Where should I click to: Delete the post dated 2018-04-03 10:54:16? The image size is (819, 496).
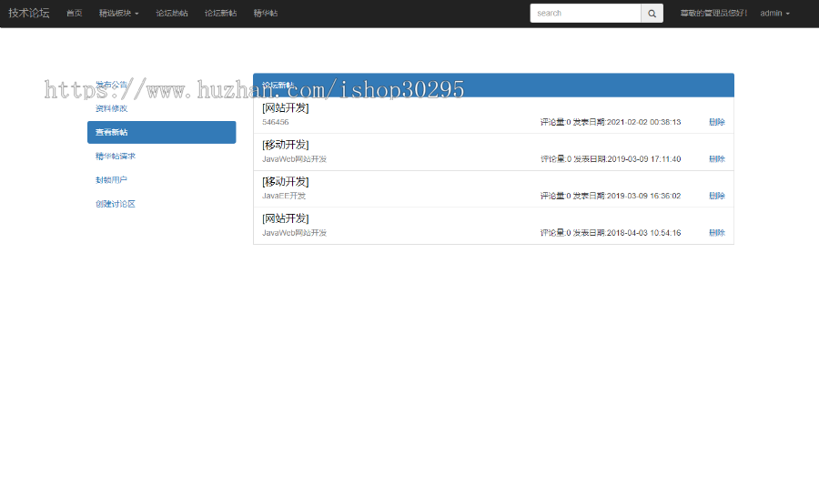717,233
